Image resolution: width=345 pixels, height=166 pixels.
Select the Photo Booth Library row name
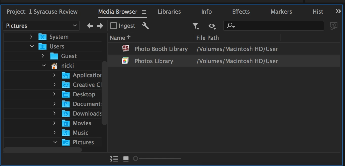pyautogui.click(x=161, y=49)
